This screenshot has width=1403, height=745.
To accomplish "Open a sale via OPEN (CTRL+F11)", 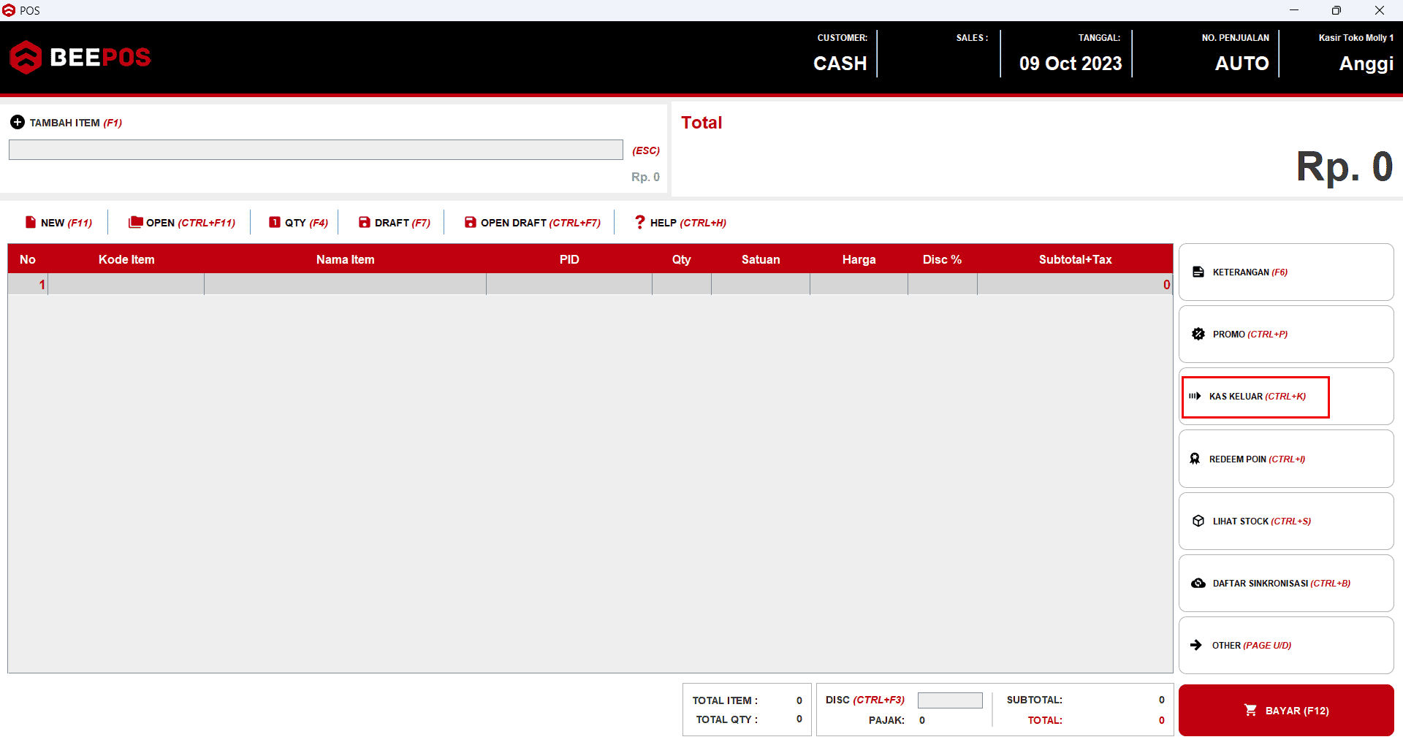I will tap(182, 223).
